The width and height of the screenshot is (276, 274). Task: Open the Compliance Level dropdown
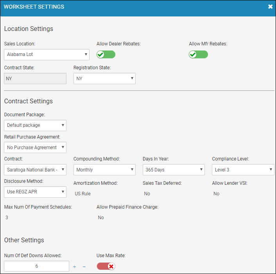pos(243,170)
